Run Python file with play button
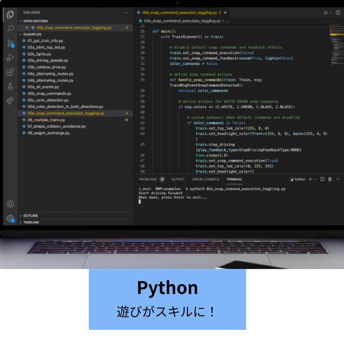The image size is (344, 344). point(326,13)
